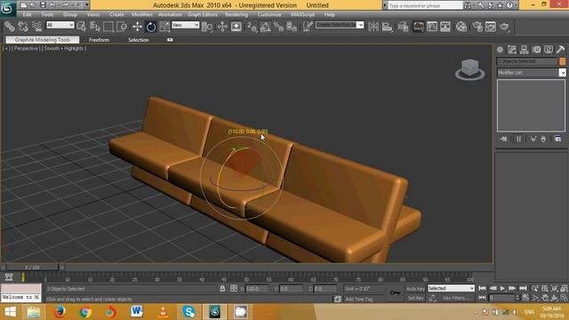Click the Render Production teapot

[504, 27]
